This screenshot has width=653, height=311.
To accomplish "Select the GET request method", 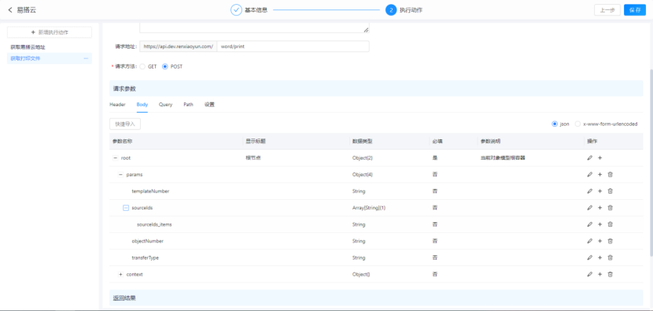I will [x=142, y=66].
